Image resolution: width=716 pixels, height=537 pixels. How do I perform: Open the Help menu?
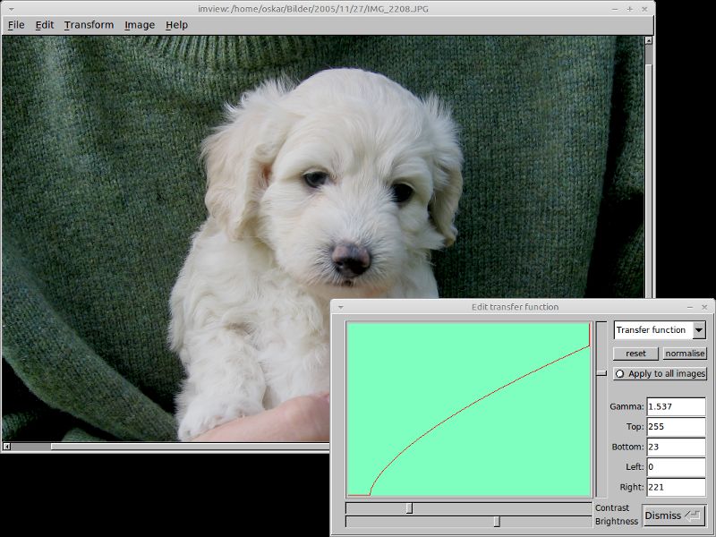[176, 25]
